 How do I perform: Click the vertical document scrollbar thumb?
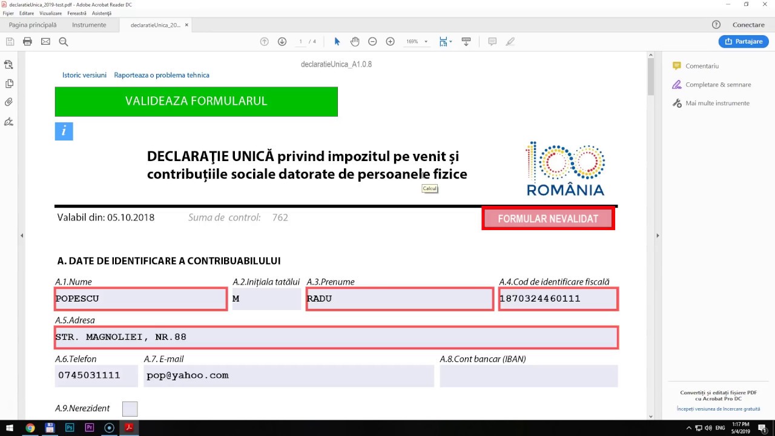651,76
